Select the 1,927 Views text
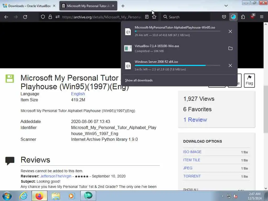The height and width of the screenshot is (201, 268). pyautogui.click(x=199, y=99)
